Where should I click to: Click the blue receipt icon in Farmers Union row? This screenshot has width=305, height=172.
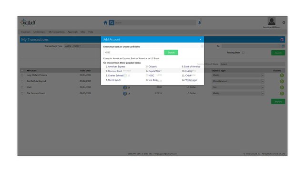pos(125,94)
